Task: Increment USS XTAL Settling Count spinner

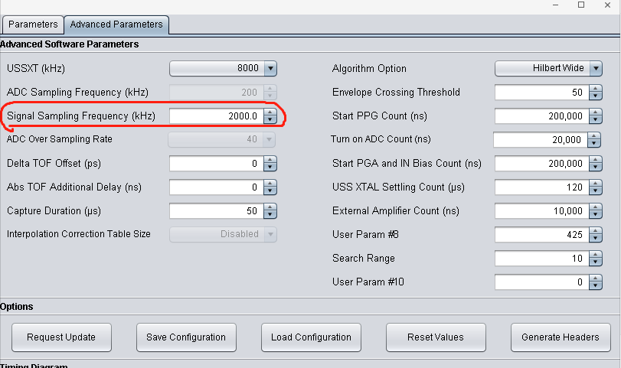Action: (596, 184)
